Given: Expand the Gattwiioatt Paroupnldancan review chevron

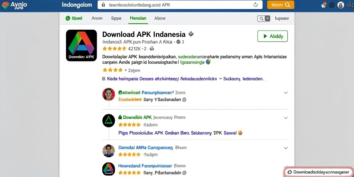Looking at the screenshot, I should (286, 93).
